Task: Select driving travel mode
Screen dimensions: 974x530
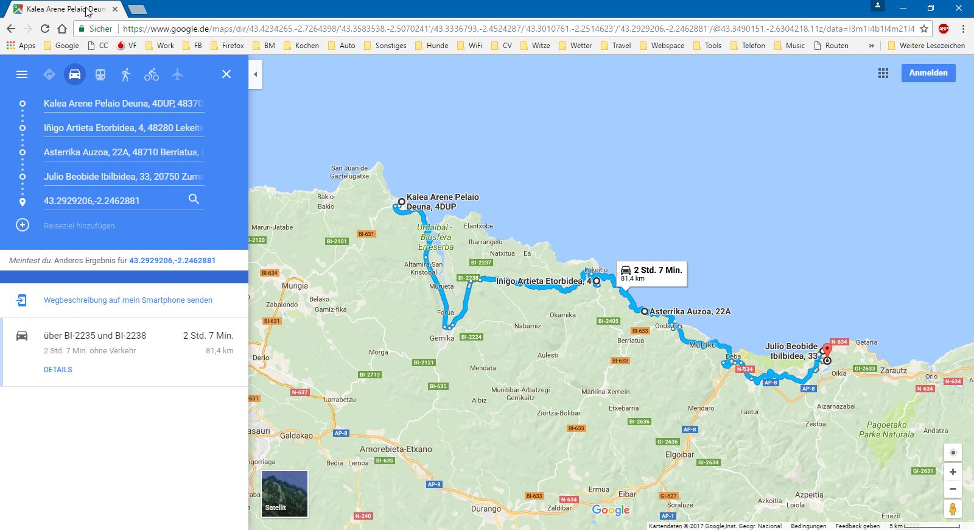Action: [74, 74]
